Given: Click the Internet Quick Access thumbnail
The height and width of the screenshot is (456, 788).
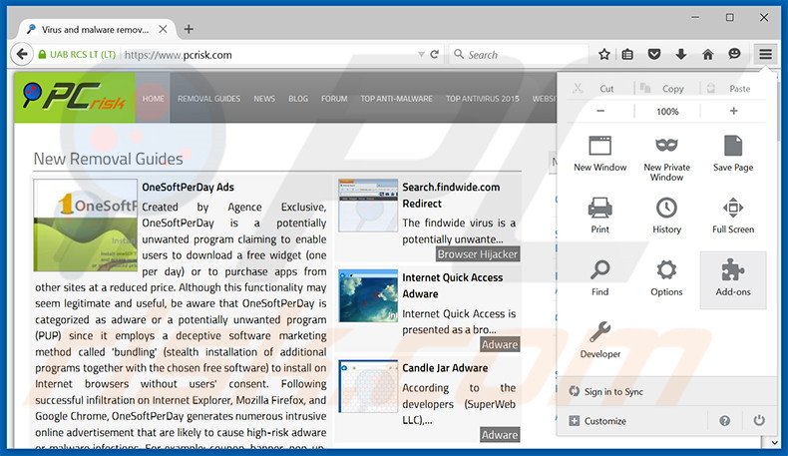Looking at the screenshot, I should point(368,295).
